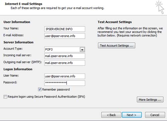
Task: Click the Your Name input field
Action: pos(65,29)
